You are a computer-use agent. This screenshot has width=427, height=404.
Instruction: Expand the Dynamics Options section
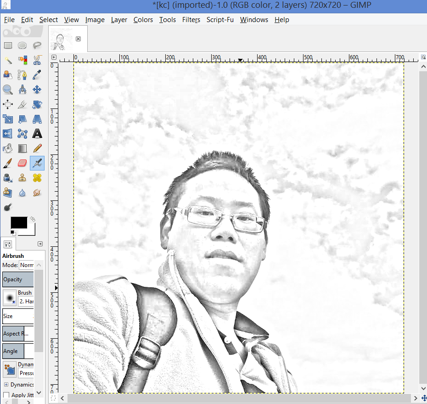click(x=6, y=385)
